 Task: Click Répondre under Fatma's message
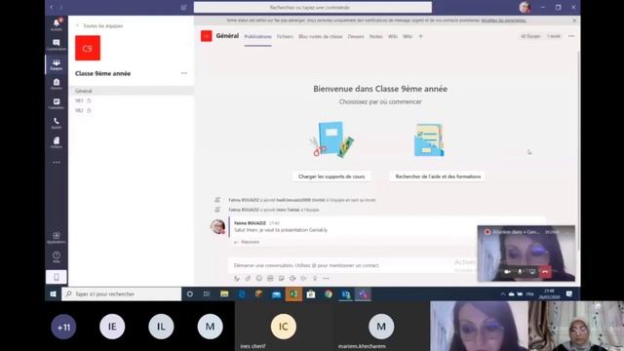[247, 242]
